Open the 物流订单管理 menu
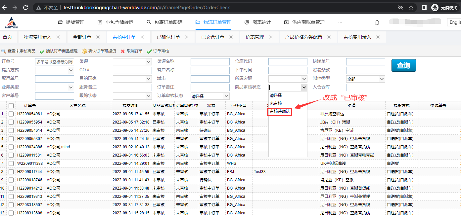This screenshot has height=216, width=461. (x=213, y=22)
